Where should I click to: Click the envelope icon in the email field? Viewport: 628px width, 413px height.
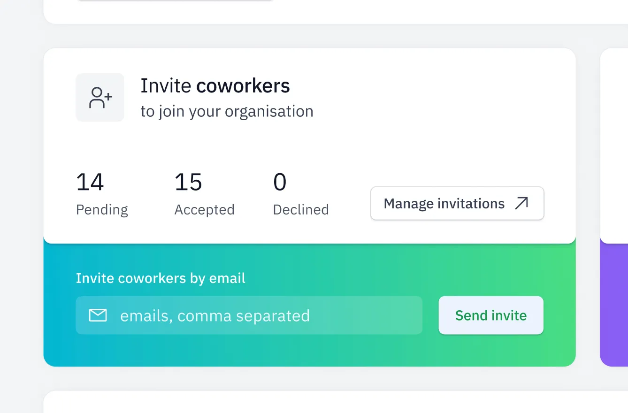click(x=98, y=315)
